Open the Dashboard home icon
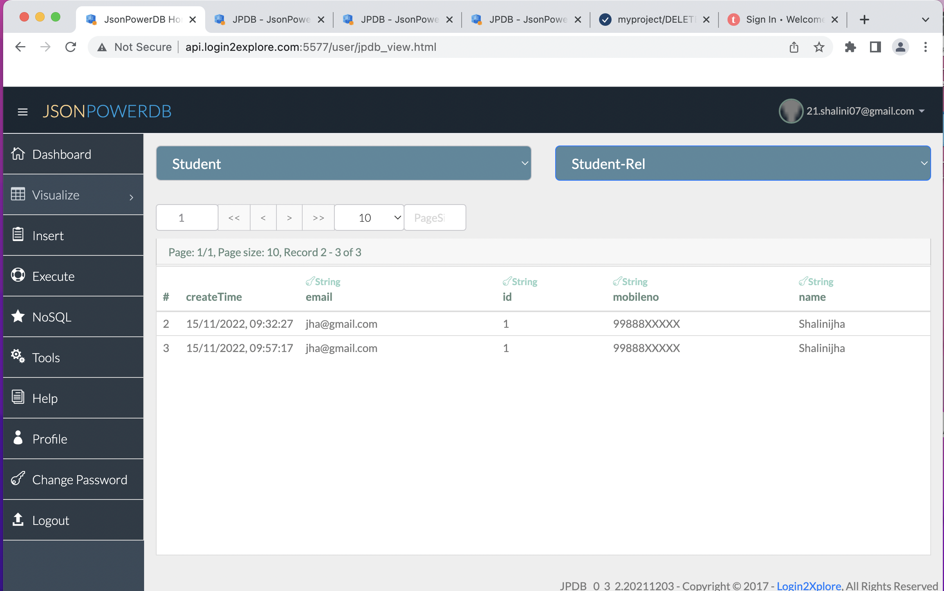This screenshot has height=591, width=944. click(x=18, y=154)
